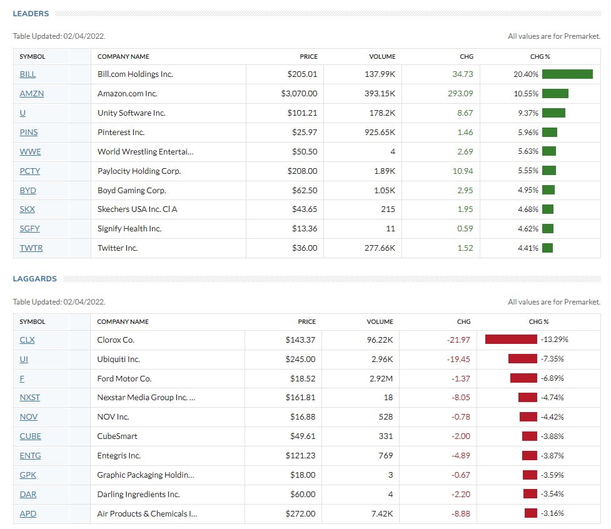The width and height of the screenshot is (611, 529).
Task: Open the BYD ticker symbol link
Action: pos(28,191)
